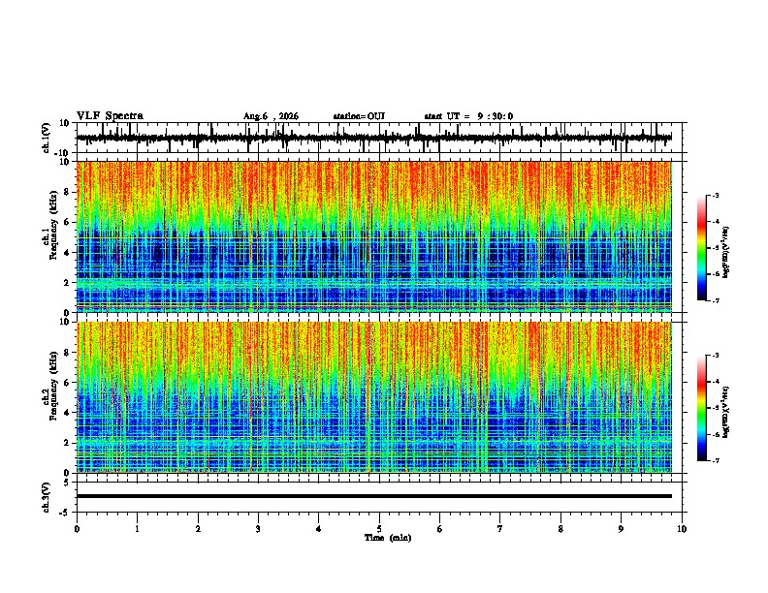Click the time axis tick label "1"
The height and width of the screenshot is (593, 768).
pyautogui.click(x=137, y=529)
